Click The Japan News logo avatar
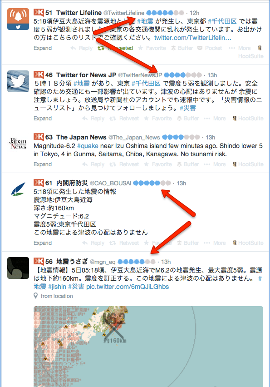This screenshot has height=387, width=270. [x=18, y=144]
